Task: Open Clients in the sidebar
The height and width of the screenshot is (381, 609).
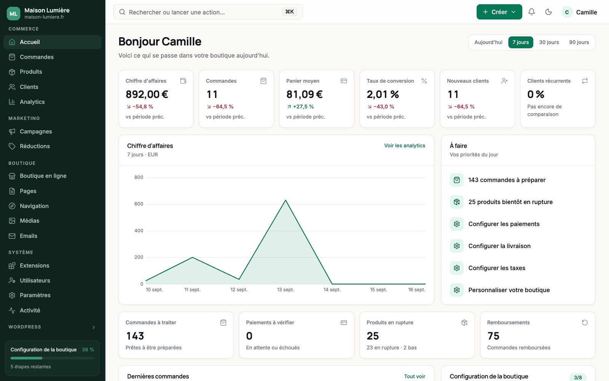Action: coord(53,87)
